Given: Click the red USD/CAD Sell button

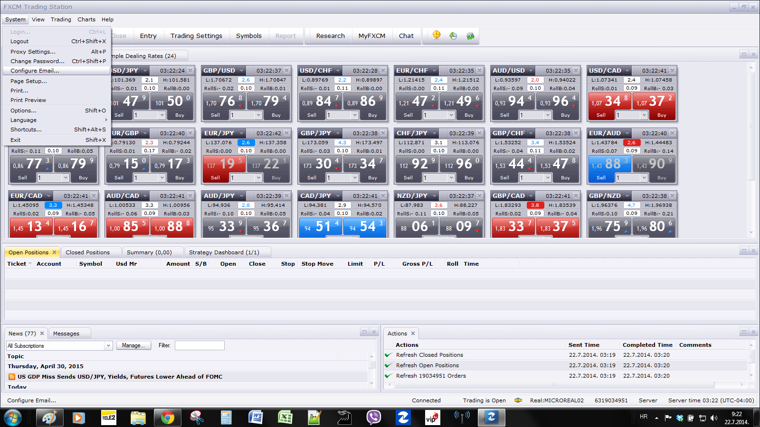Looking at the screenshot, I should [601, 115].
